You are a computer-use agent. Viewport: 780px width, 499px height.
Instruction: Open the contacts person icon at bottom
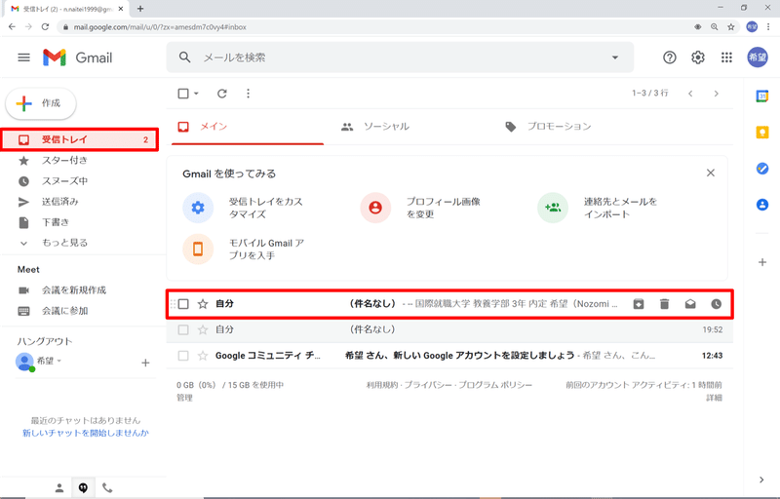coord(59,488)
